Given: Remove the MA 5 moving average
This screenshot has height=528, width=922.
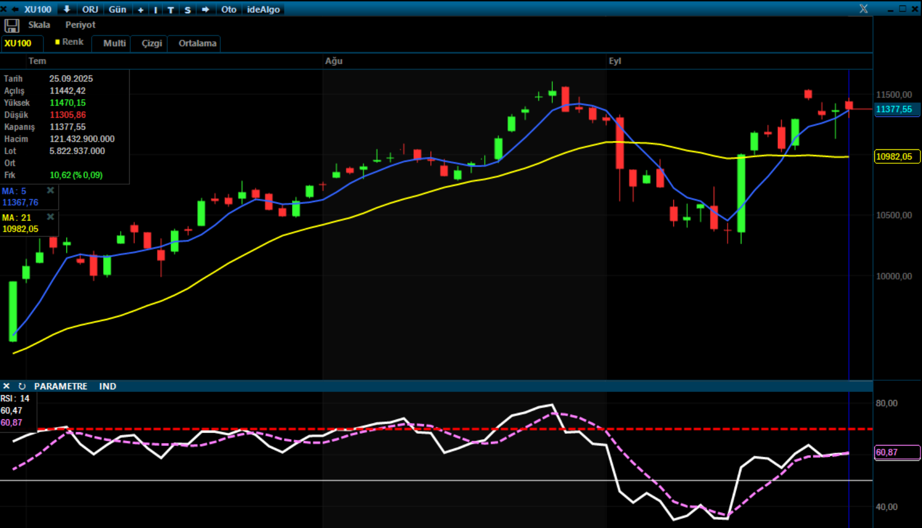Looking at the screenshot, I should [x=50, y=191].
